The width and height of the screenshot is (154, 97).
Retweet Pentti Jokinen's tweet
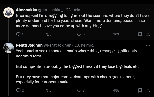coord(49,90)
